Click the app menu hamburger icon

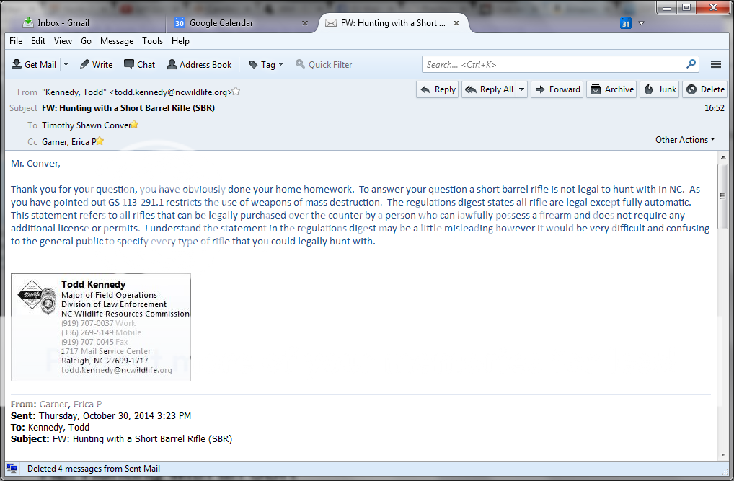click(x=716, y=64)
